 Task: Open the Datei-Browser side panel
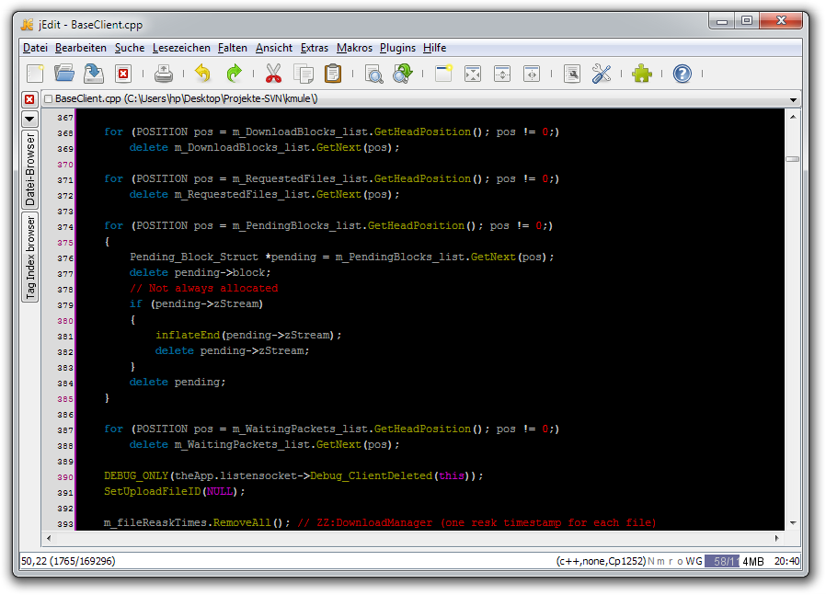[29, 169]
